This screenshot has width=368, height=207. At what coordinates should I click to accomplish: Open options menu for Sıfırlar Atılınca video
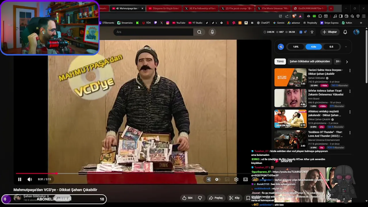point(350,91)
